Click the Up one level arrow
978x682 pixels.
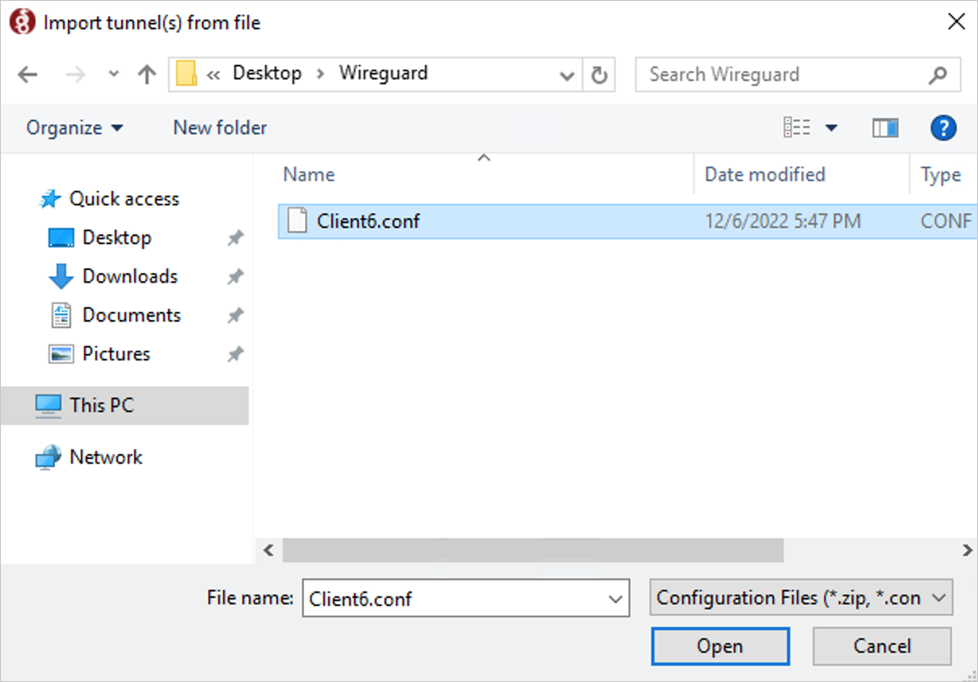[146, 75]
